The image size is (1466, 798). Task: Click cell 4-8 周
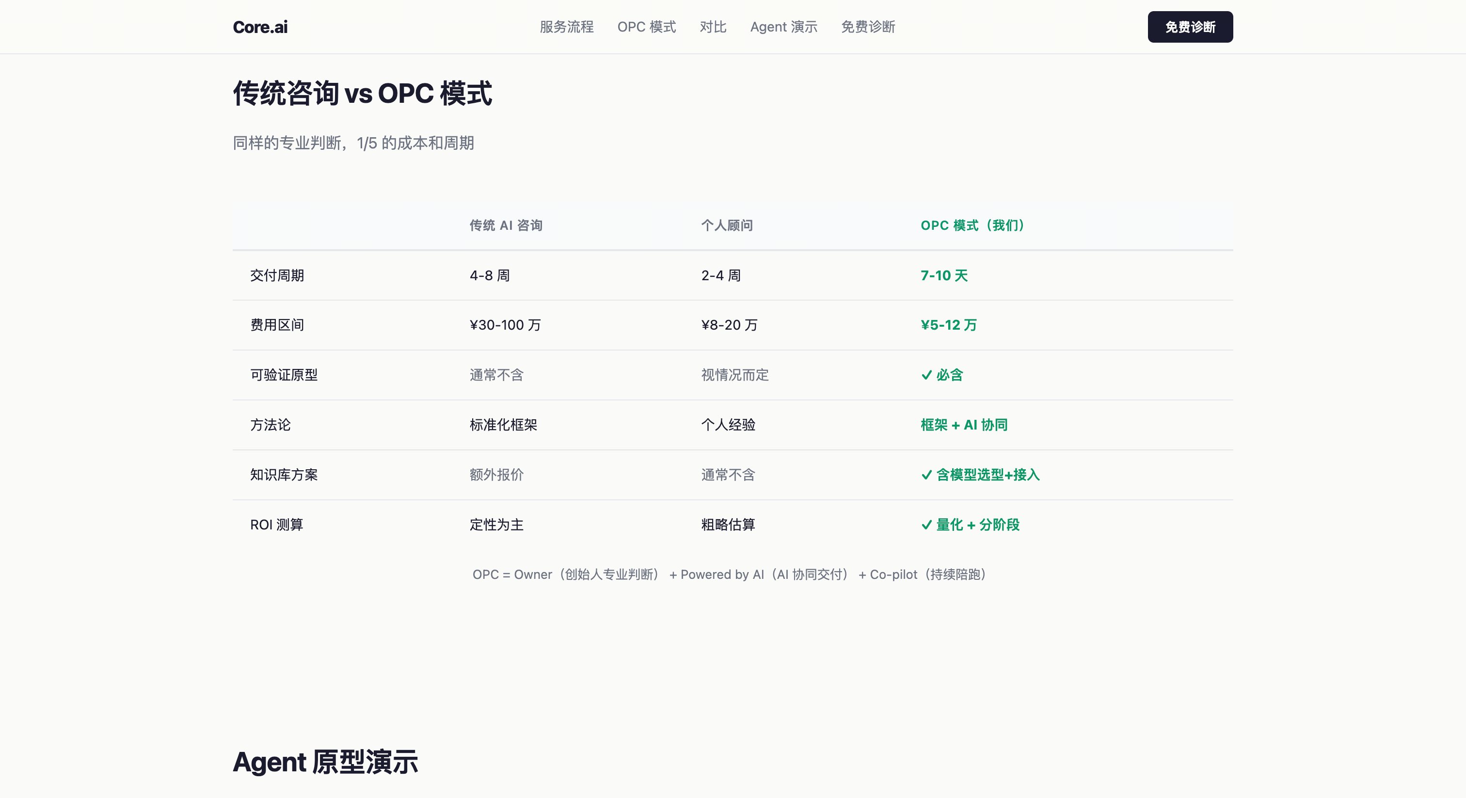[490, 275]
